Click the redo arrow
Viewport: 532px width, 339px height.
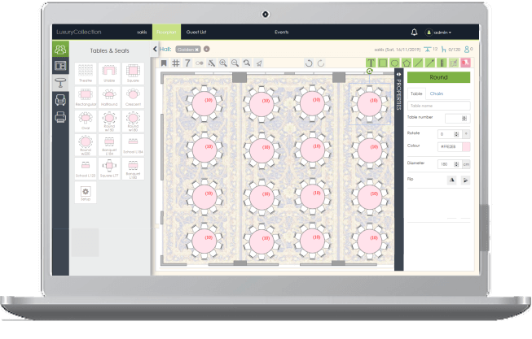321,63
